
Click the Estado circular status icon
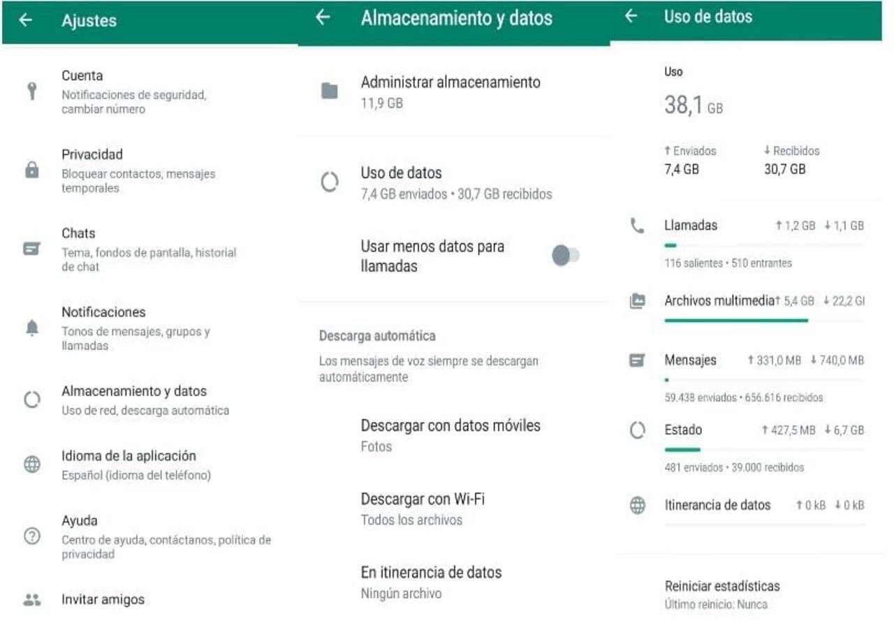click(x=636, y=432)
